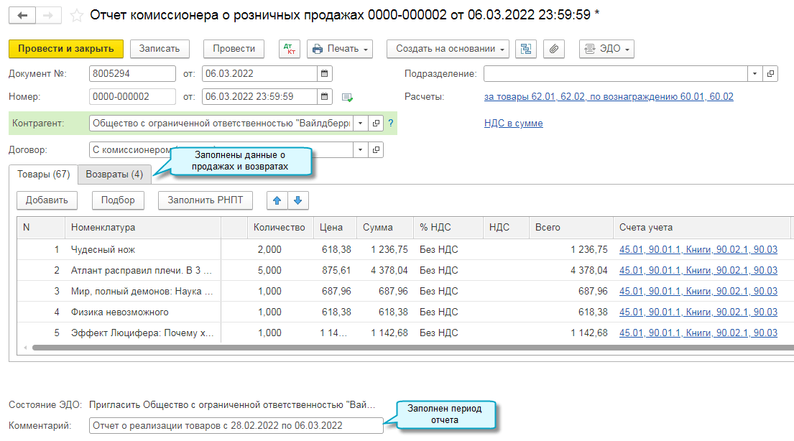
Task: Click the Номер field 0000-000002
Action: tap(132, 96)
